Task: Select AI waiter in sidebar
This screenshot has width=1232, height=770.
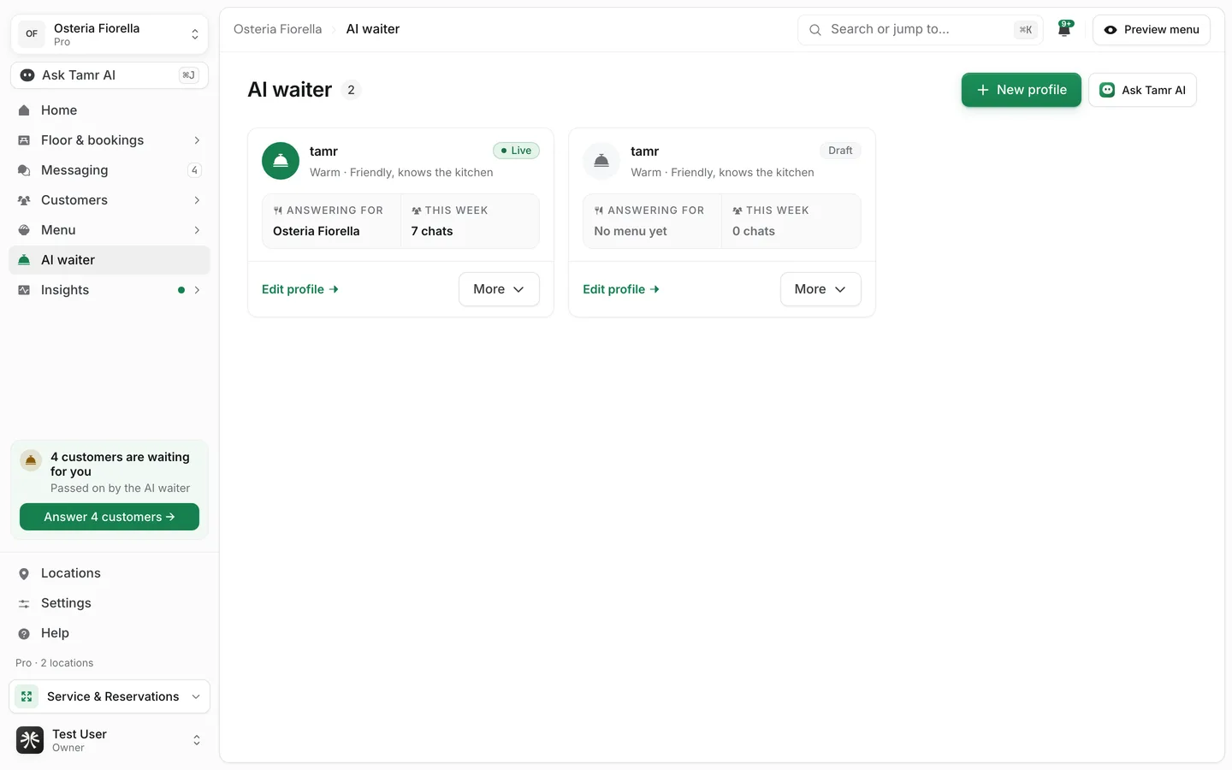Action: click(110, 260)
